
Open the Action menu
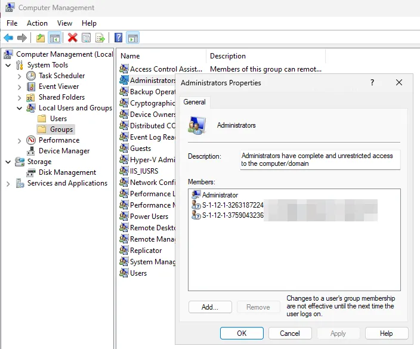37,23
